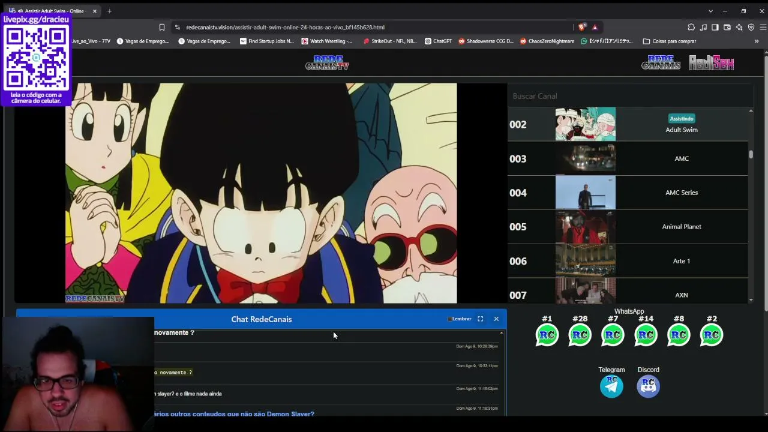
Task: Click the VPN shield toolbar icon
Action: click(x=751, y=27)
